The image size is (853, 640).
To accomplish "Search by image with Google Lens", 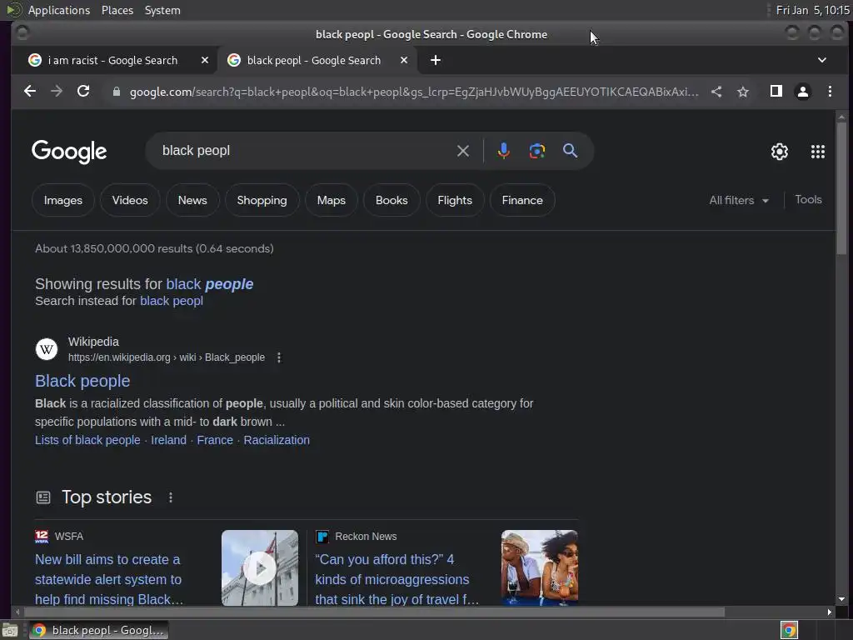I will coord(537,151).
